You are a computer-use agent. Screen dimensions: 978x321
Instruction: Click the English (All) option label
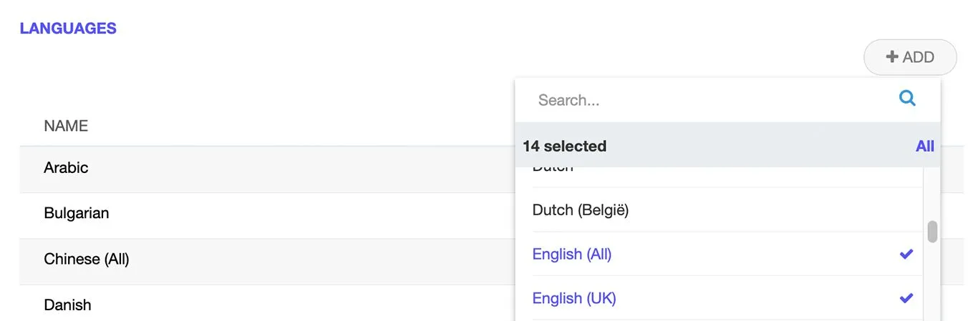pos(571,254)
